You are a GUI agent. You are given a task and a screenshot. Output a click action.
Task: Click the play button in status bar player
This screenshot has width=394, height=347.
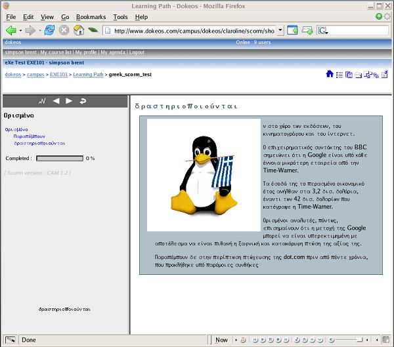click(263, 340)
